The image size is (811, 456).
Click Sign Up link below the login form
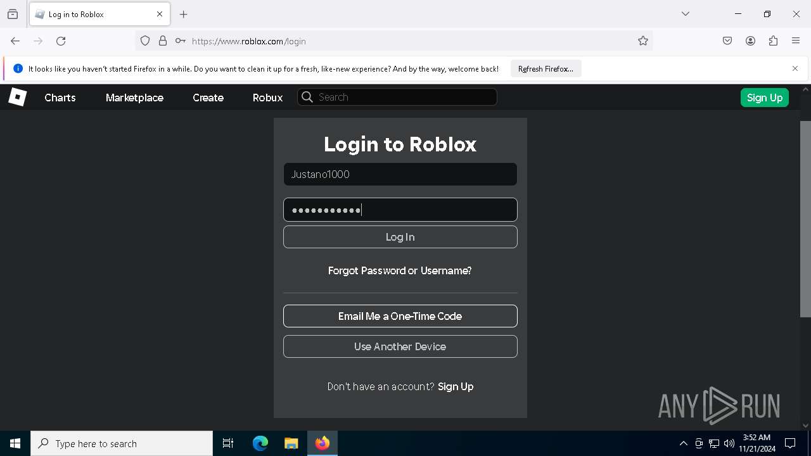(x=456, y=386)
